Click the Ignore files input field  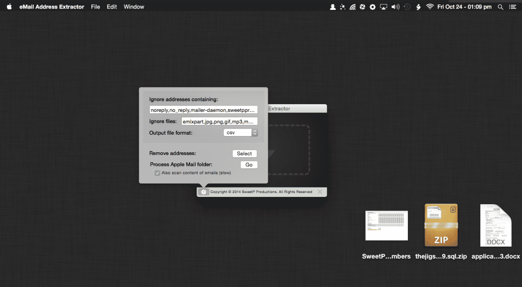pyautogui.click(x=219, y=121)
